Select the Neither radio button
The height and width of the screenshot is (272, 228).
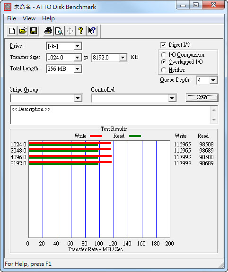163,70
